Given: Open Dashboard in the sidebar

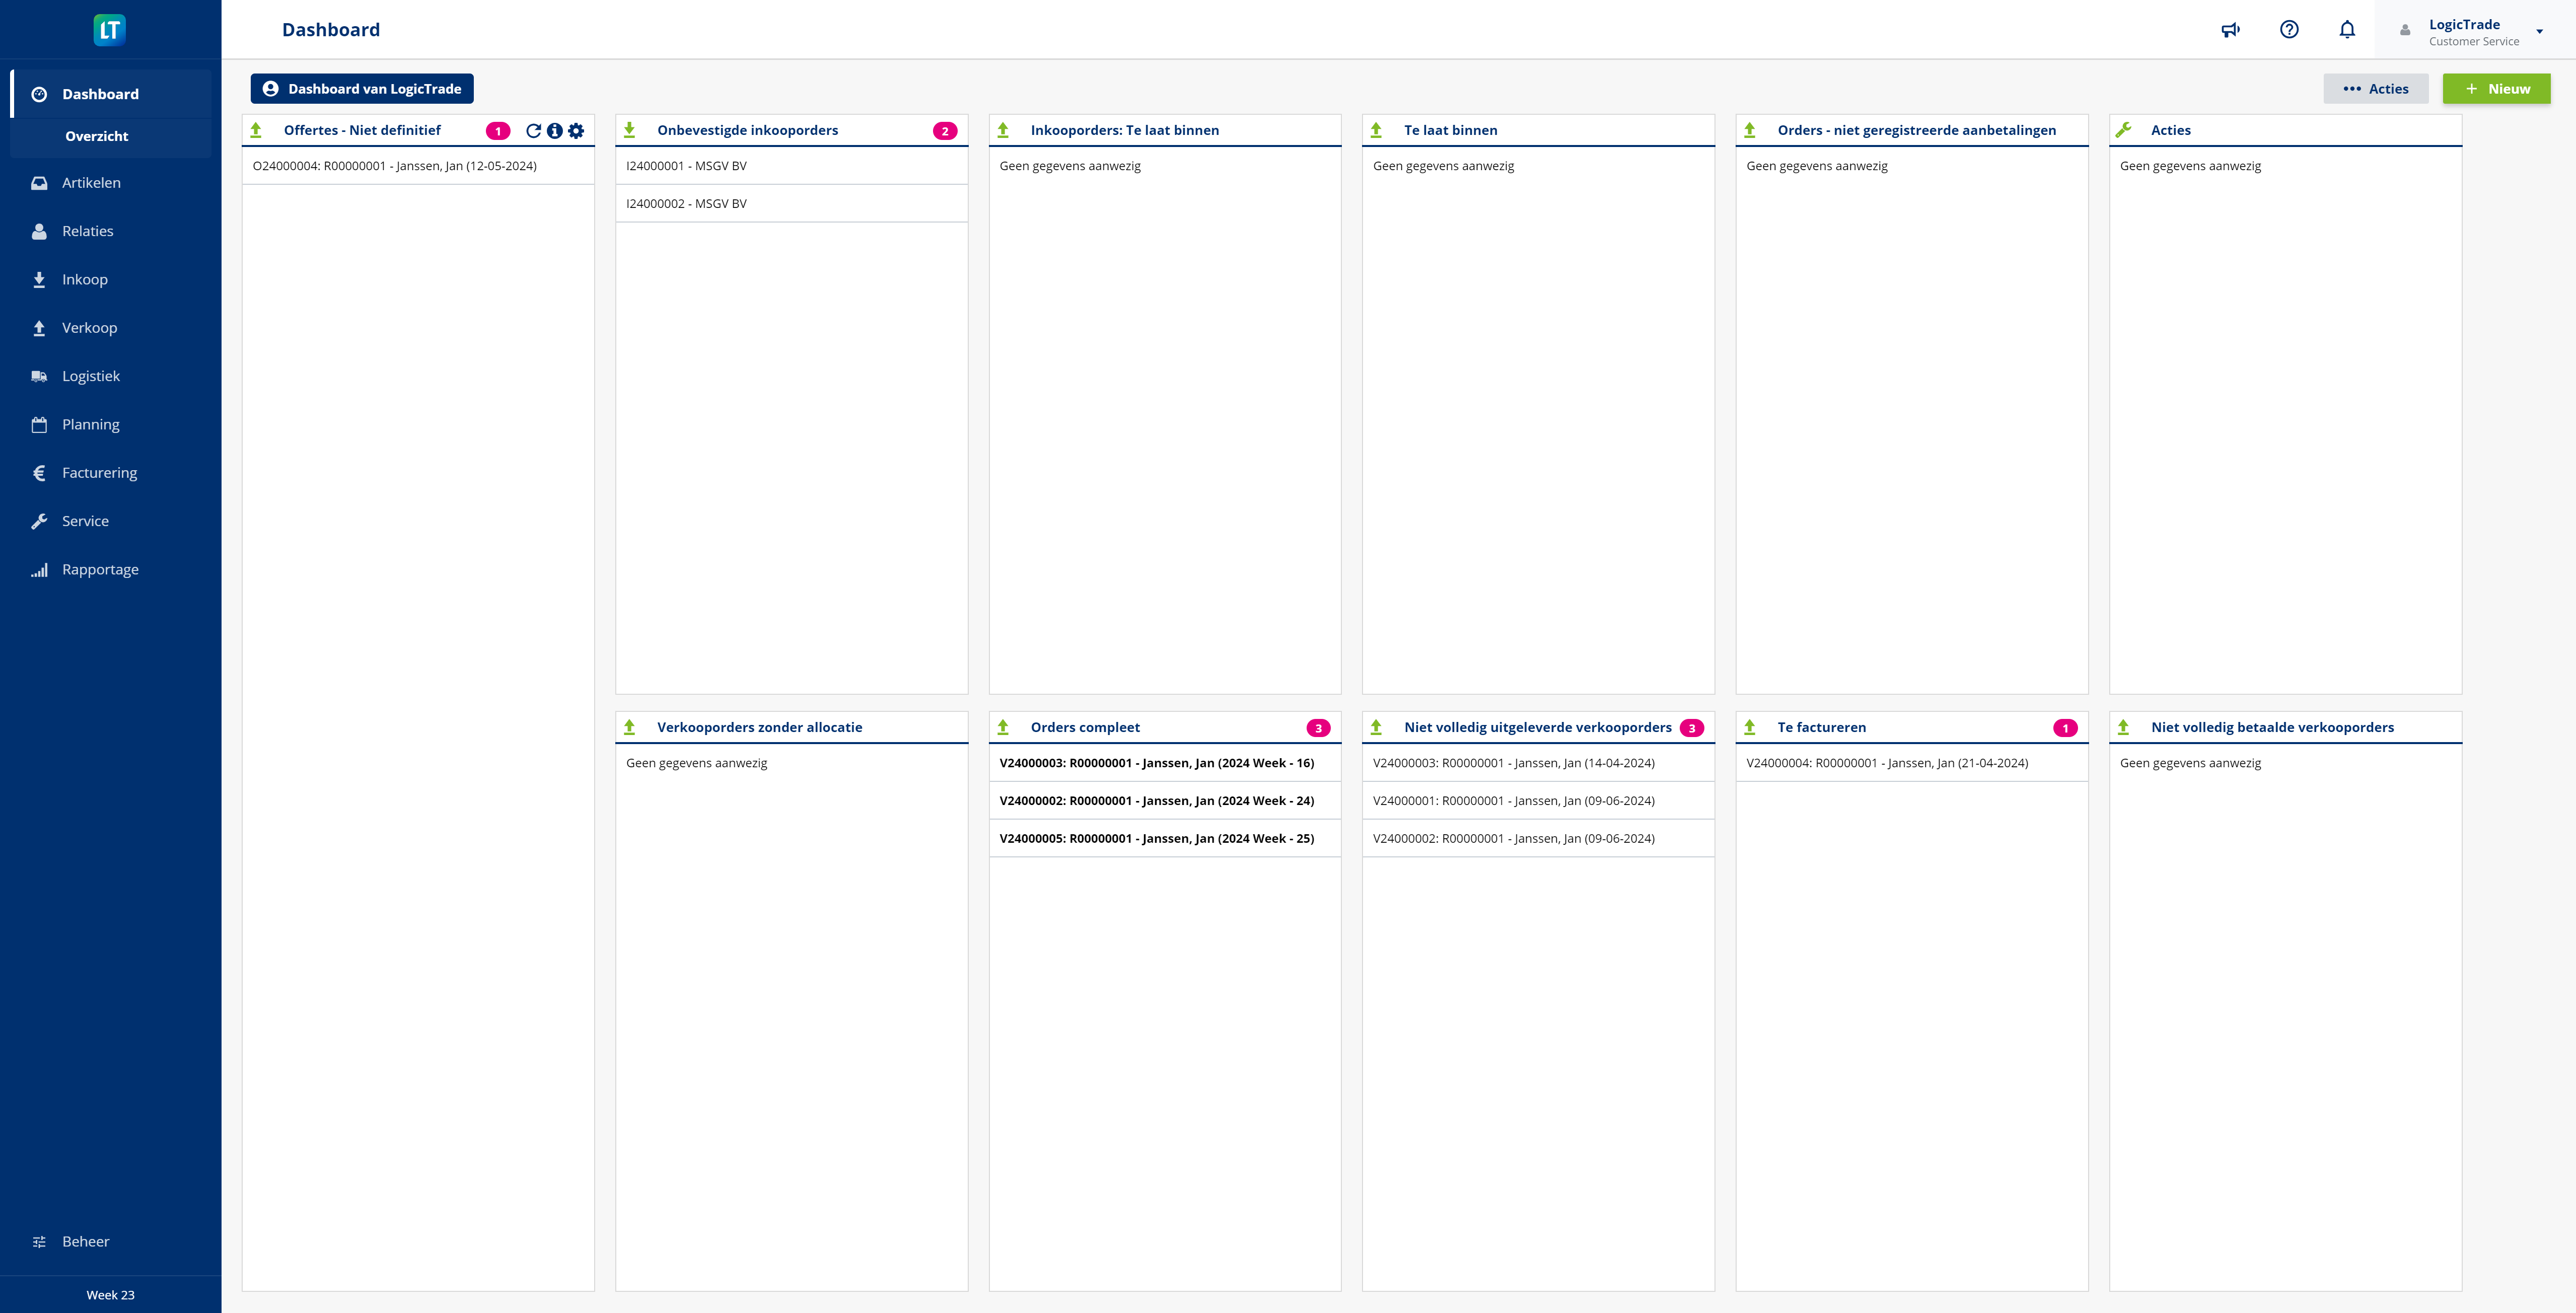Looking at the screenshot, I should [110, 94].
